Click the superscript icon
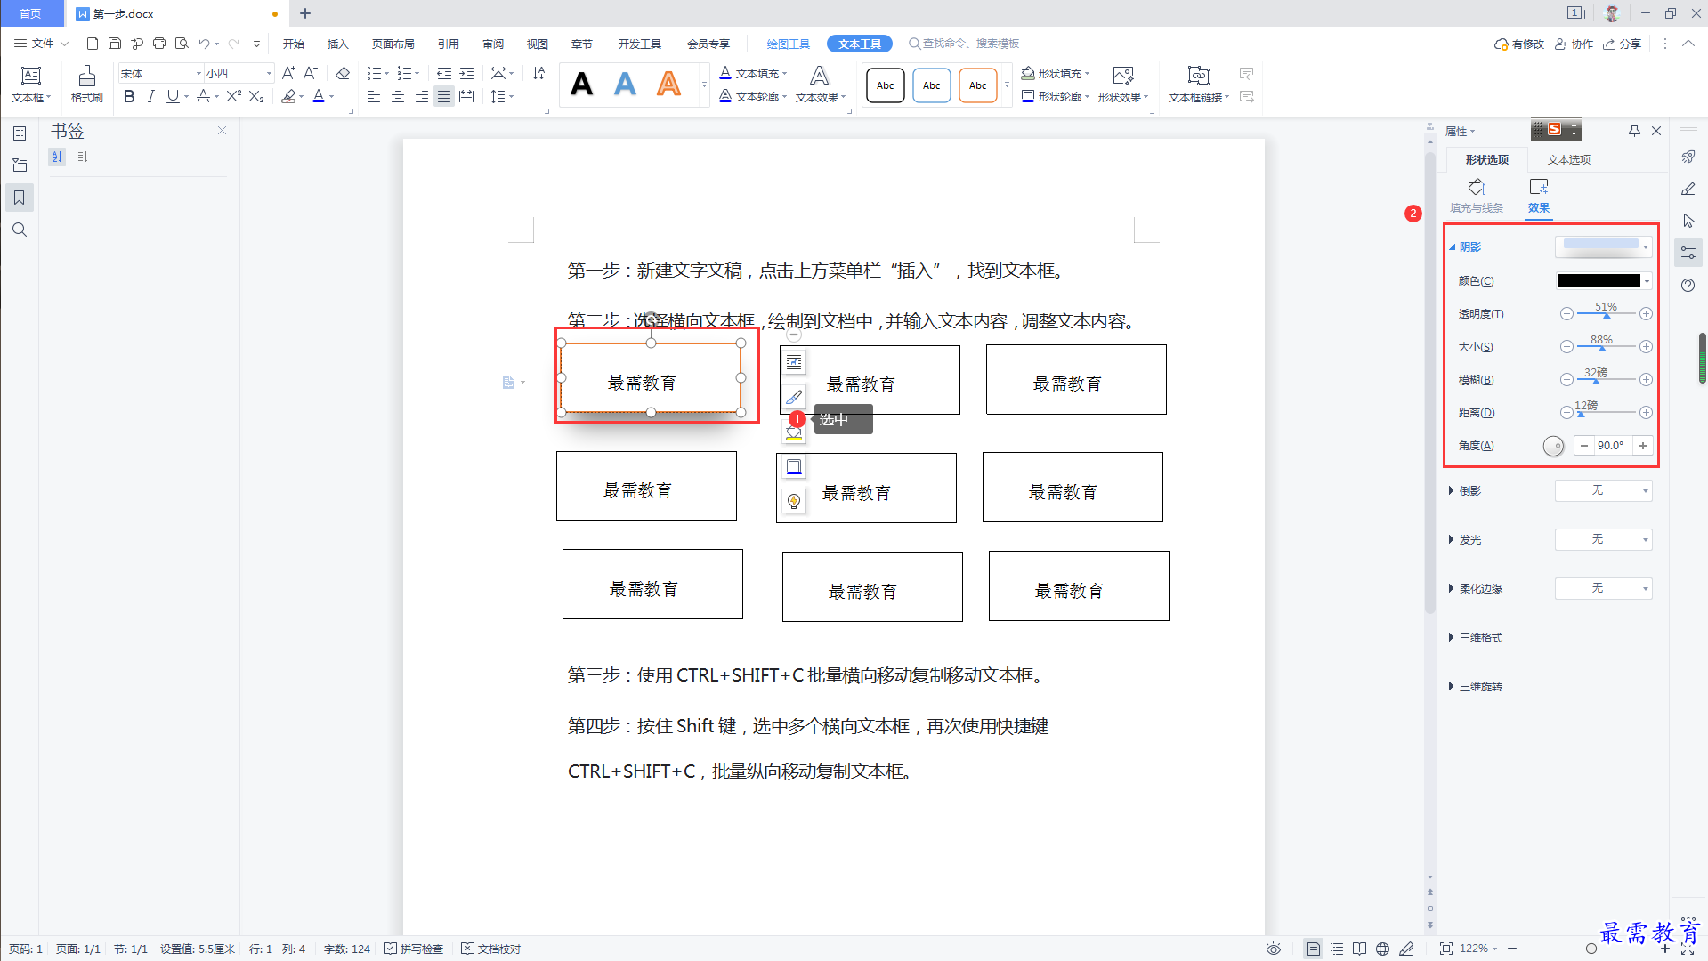The width and height of the screenshot is (1708, 961). point(233,96)
